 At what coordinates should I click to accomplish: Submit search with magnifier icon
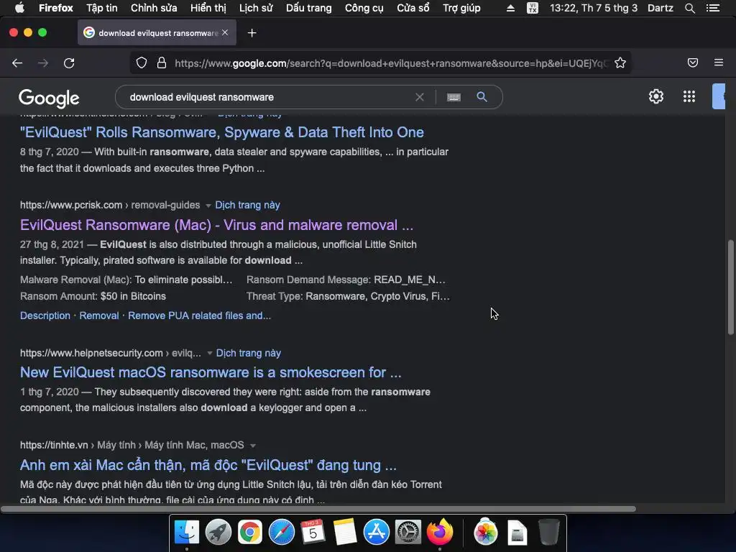482,97
